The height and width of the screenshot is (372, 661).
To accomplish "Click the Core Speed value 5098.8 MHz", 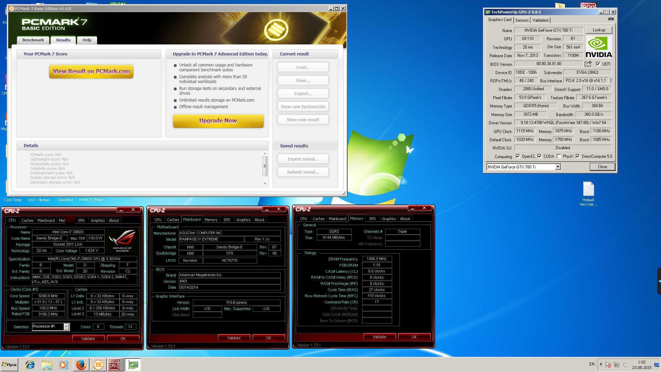I will 48,296.
